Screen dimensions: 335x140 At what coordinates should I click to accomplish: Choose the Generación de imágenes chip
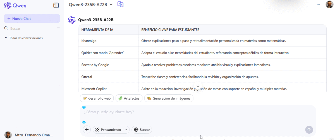tap(169, 98)
